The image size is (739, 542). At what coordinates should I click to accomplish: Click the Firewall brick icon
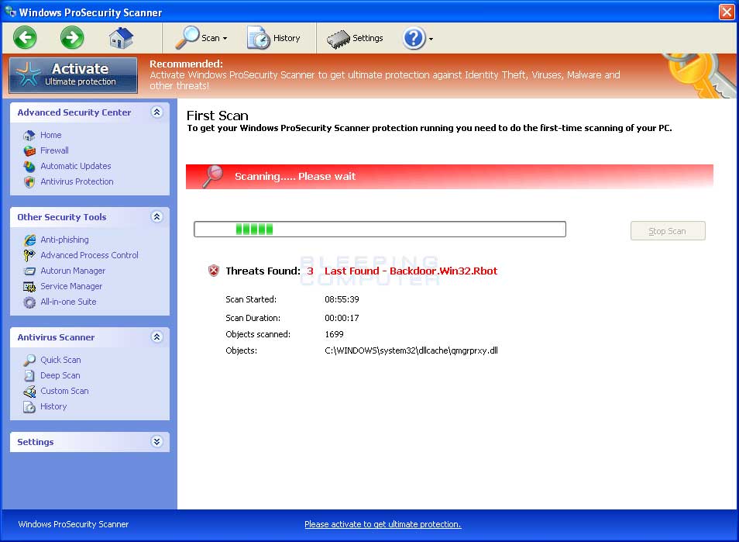(x=29, y=151)
